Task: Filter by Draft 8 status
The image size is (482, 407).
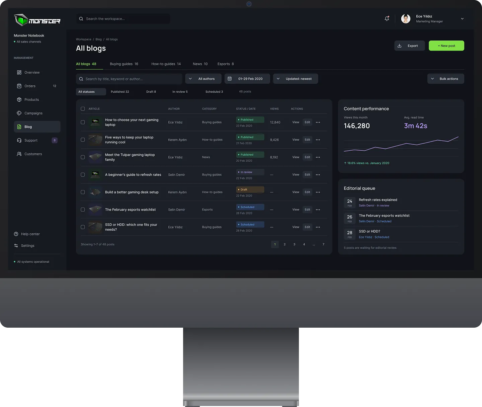Action: tap(151, 92)
